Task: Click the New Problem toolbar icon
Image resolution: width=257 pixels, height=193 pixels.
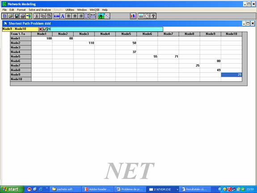Action: coord(4,16)
